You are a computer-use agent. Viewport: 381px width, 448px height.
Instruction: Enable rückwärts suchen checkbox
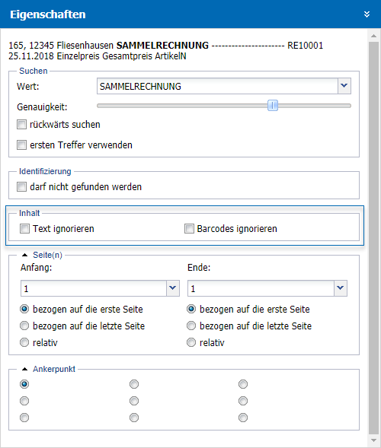point(22,125)
